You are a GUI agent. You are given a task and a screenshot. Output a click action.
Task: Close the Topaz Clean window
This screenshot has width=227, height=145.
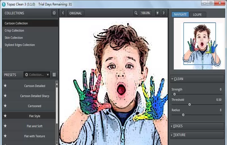(220, 3)
